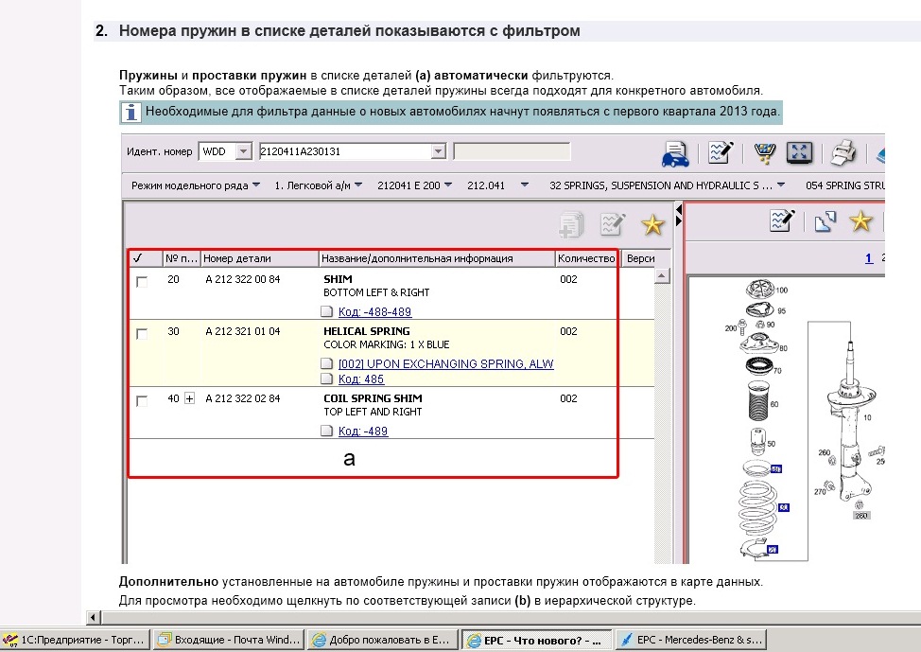This screenshot has width=921, height=652.
Task: Switch to '1С:Предприятие' in the taskbar
Action: (74, 640)
